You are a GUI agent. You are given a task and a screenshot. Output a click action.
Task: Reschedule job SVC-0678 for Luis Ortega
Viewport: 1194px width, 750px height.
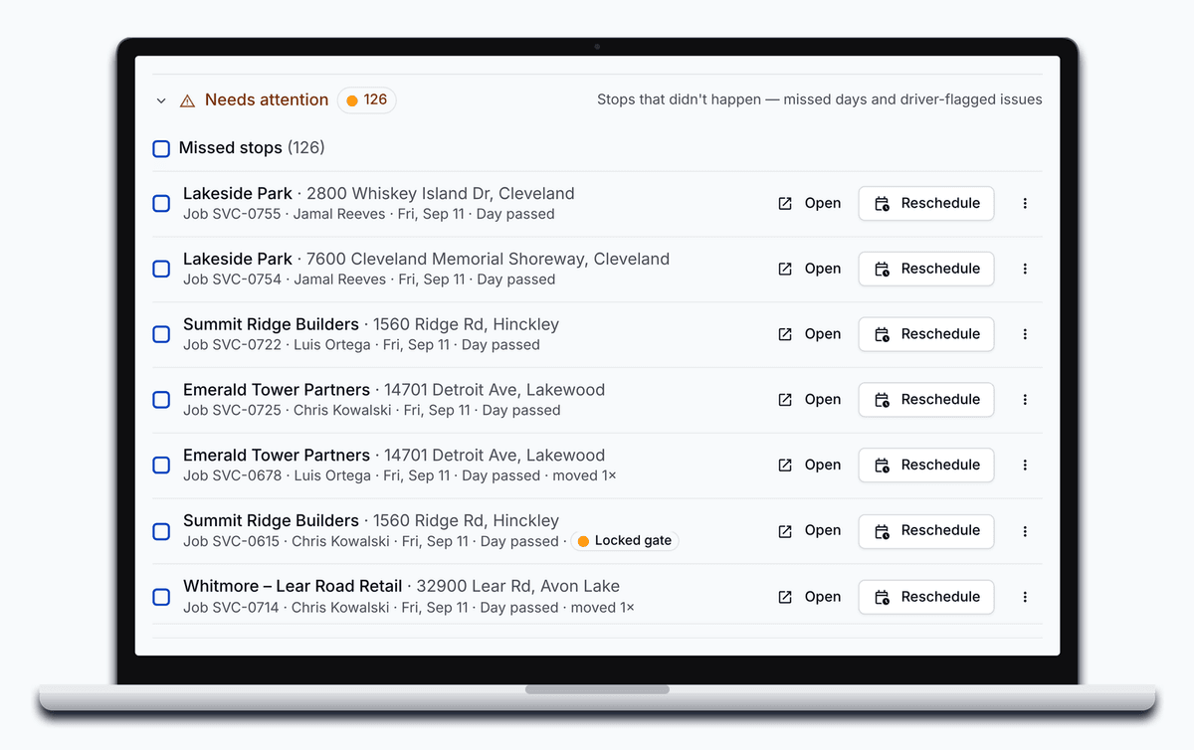pos(926,466)
